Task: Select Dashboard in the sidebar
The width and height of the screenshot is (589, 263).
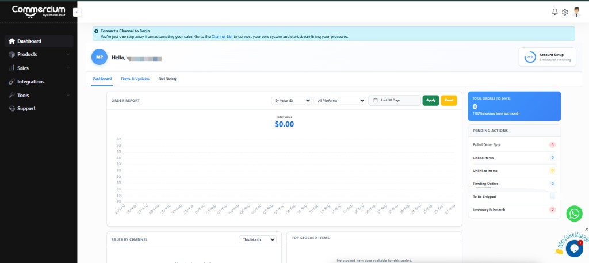Action: coord(39,41)
